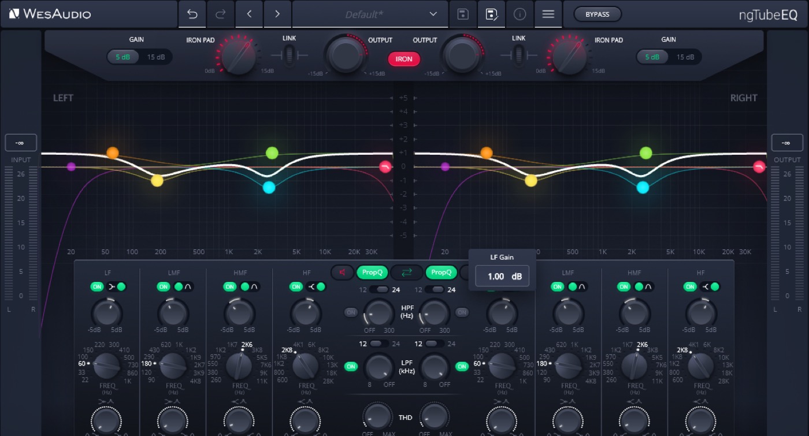Toggle the right PropQ button

(441, 272)
